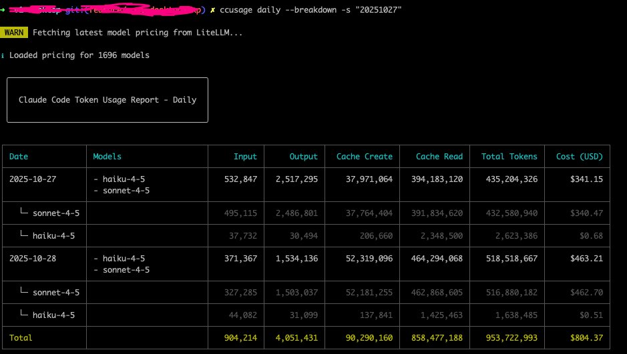
Task: Click the dimmed cost $340.47
Action: coord(587,213)
